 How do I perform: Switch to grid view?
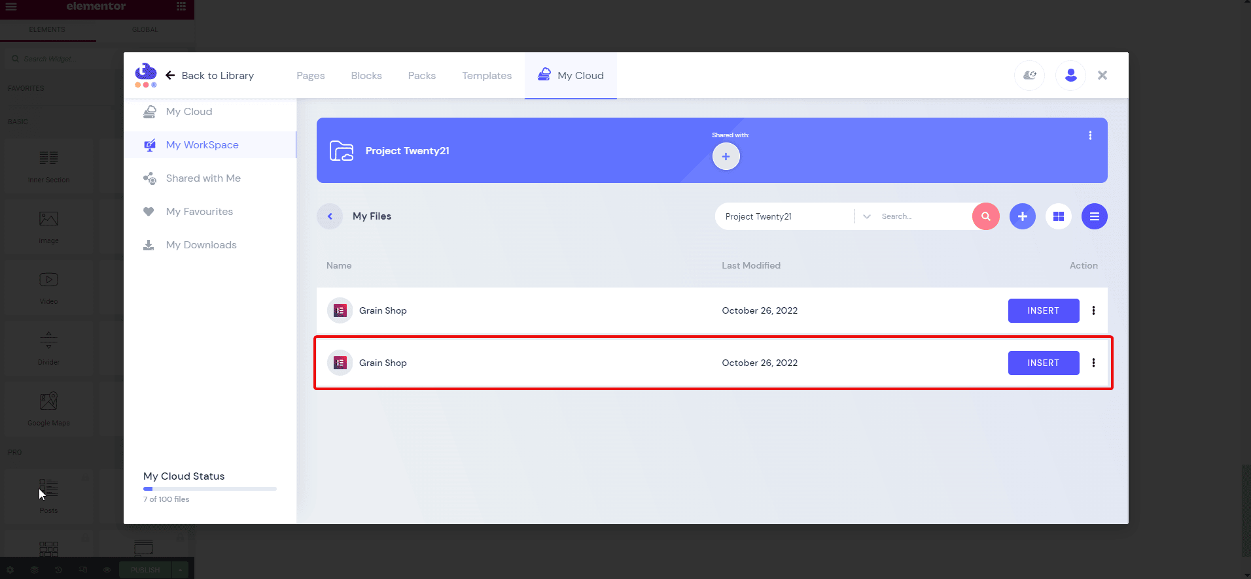[x=1059, y=216]
